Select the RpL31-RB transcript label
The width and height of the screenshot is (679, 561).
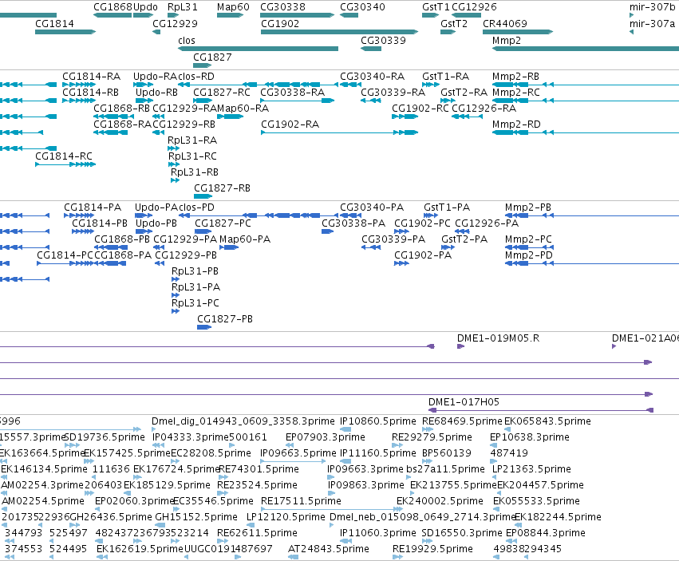click(x=195, y=172)
